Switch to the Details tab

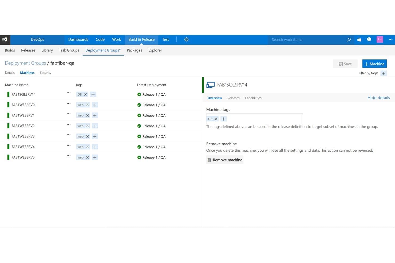[x=10, y=72]
